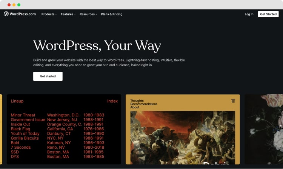Click the 'Gorilla Biscuits' band name
The width and height of the screenshot is (283, 169).
pyautogui.click(x=25, y=138)
